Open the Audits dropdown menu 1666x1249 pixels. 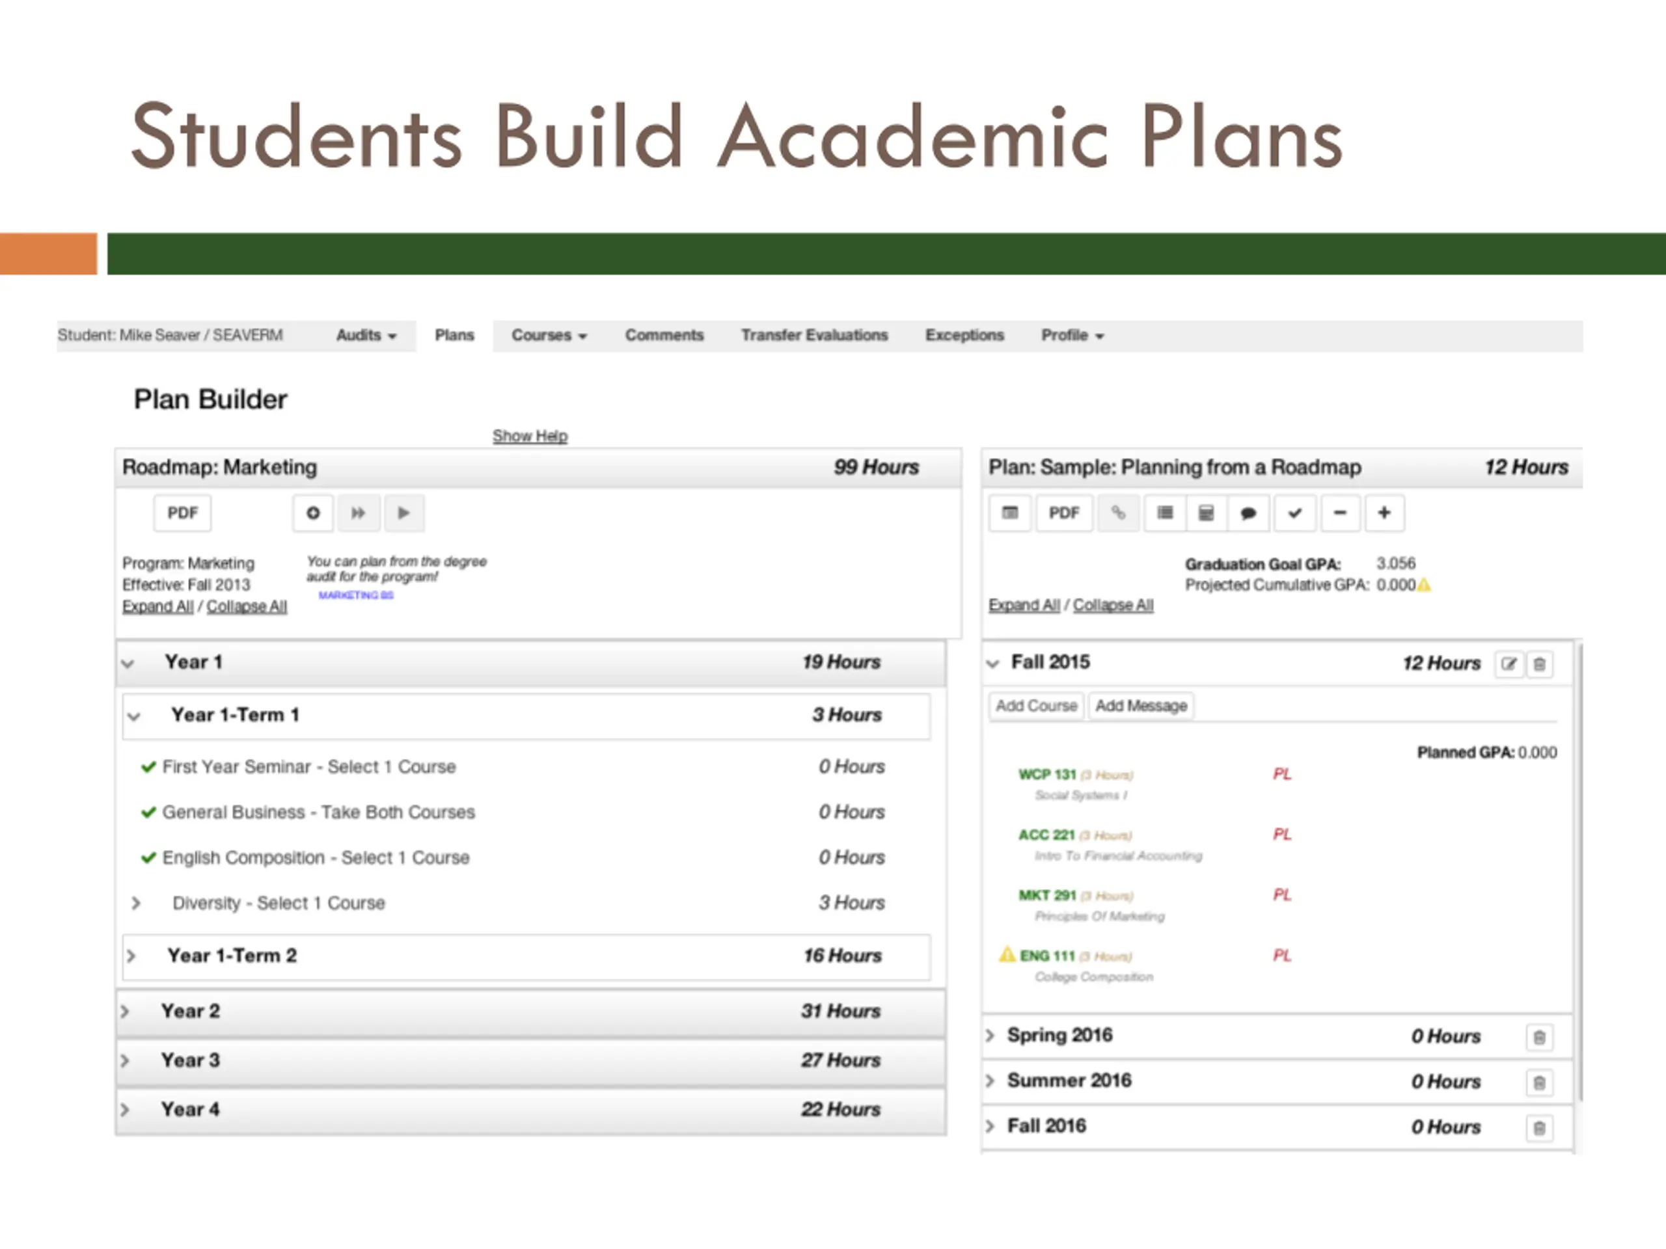click(x=366, y=336)
